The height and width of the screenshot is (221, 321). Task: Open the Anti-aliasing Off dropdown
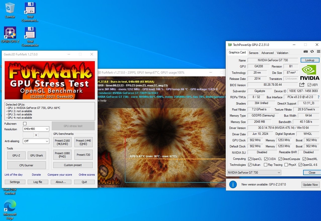tap(36, 141)
